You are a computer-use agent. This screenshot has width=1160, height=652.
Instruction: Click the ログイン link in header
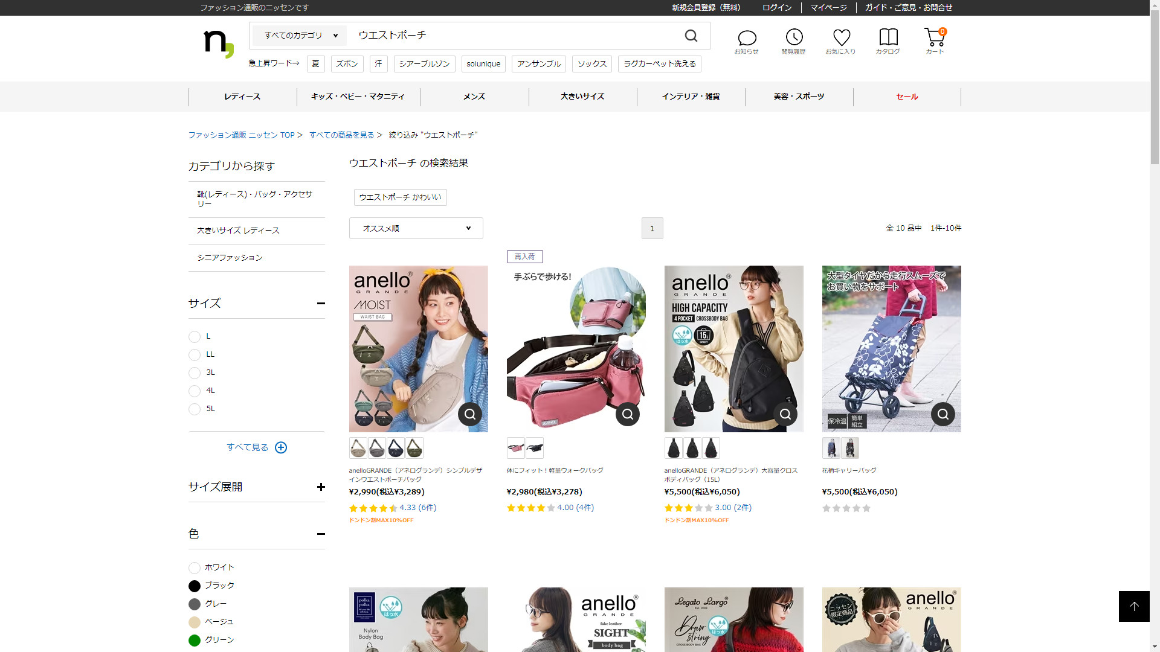coord(776,8)
